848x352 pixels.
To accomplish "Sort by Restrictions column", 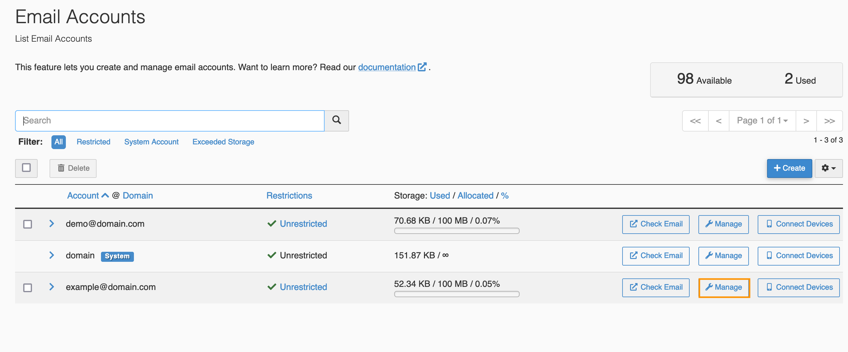I will [x=289, y=195].
